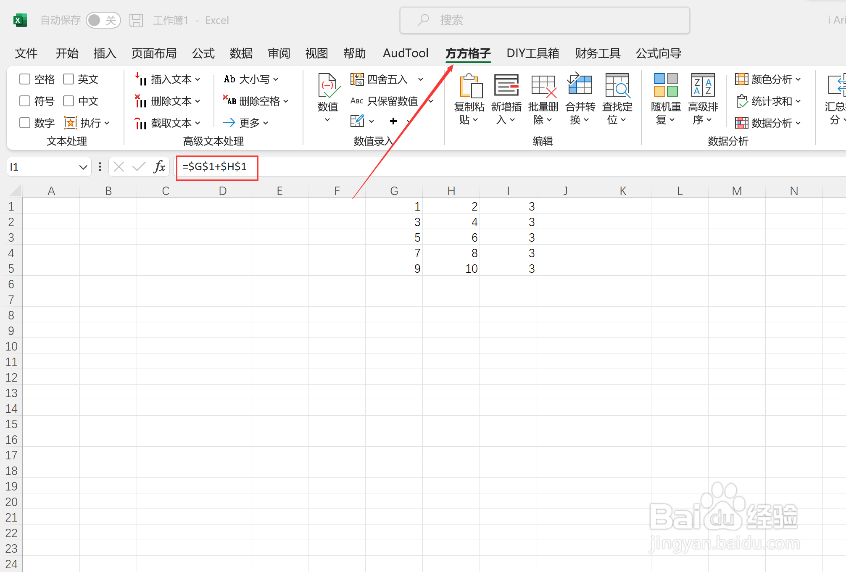The width and height of the screenshot is (846, 572).
Task: Click the 随机重复 colored squares icon
Action: coord(666,86)
